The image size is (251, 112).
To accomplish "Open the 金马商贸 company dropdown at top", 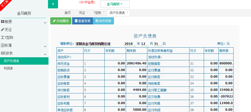I will pyautogui.click(x=115, y=4).
